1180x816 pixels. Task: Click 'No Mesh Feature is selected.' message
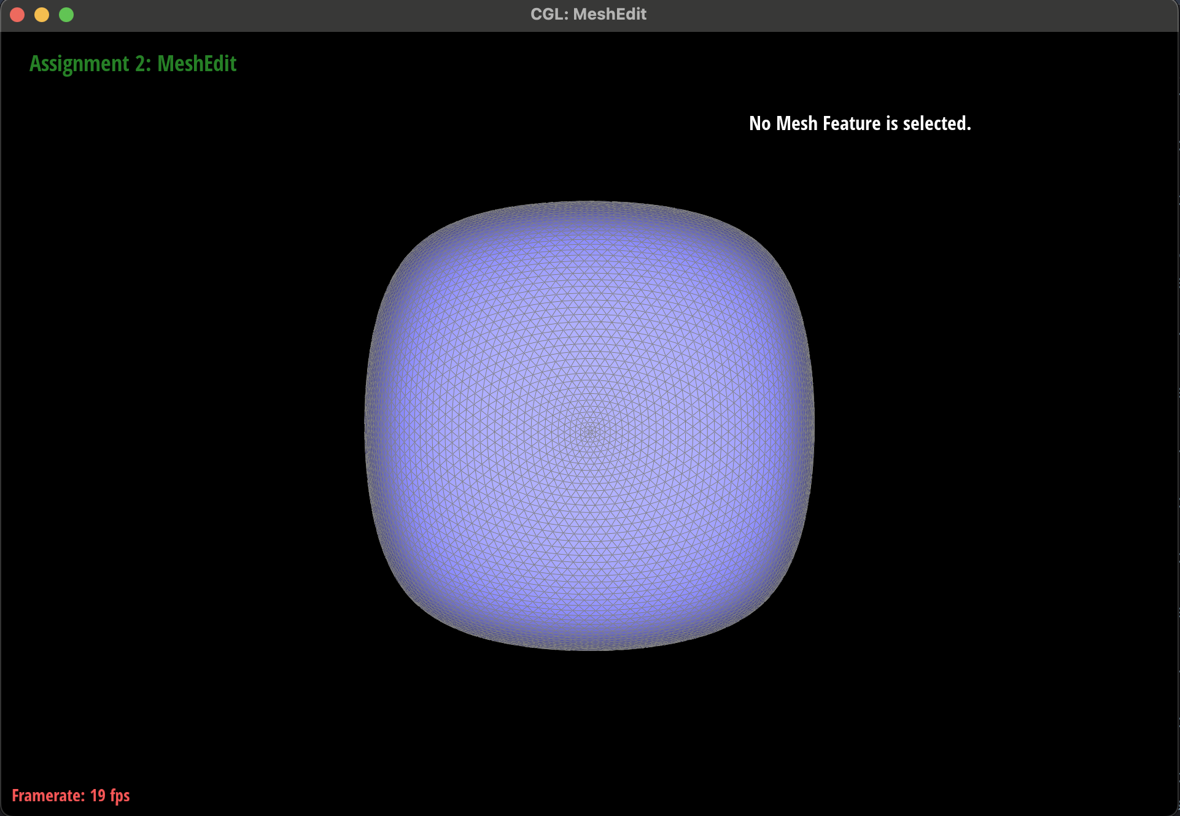click(x=860, y=123)
